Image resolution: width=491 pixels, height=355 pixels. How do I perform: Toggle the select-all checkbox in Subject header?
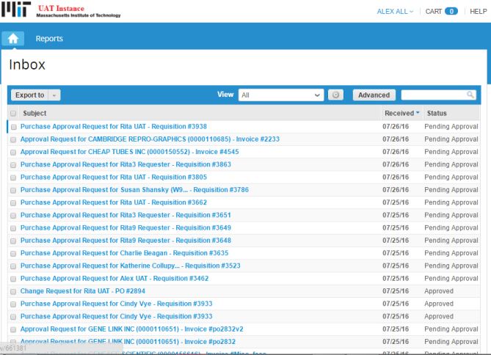[13, 114]
